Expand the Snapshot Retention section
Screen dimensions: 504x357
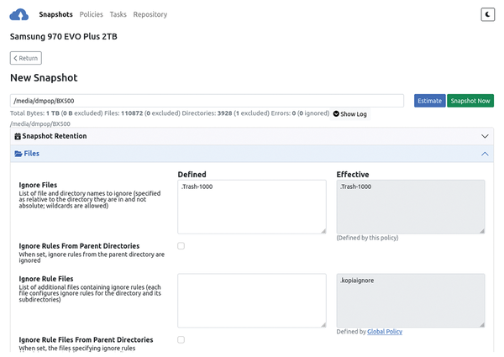[x=485, y=136]
